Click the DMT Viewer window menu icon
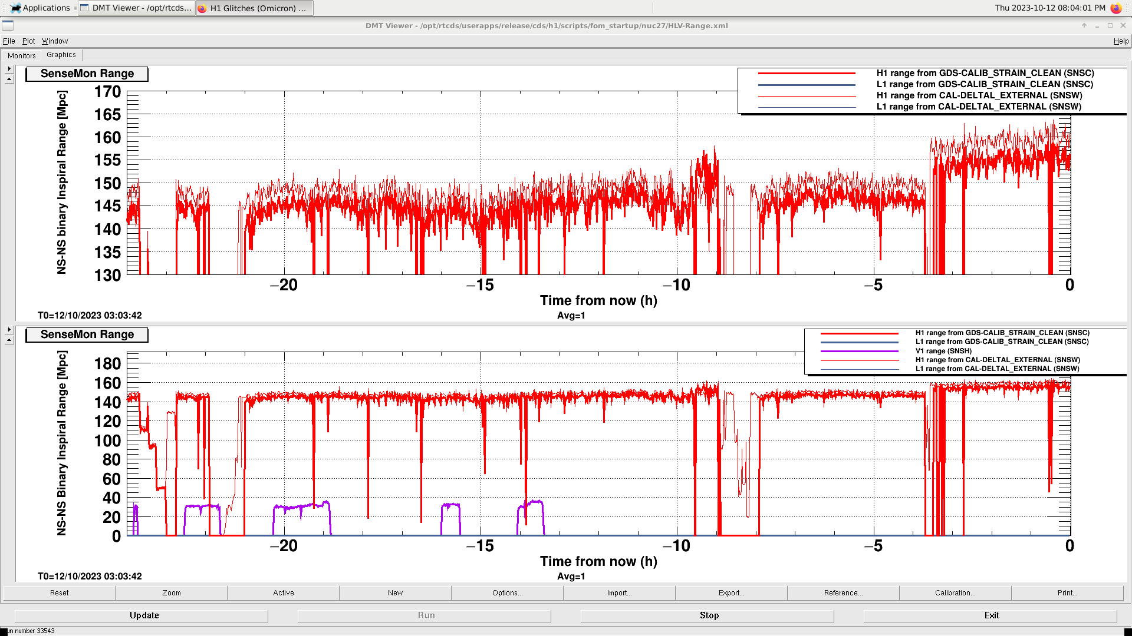The width and height of the screenshot is (1132, 636). [x=8, y=25]
